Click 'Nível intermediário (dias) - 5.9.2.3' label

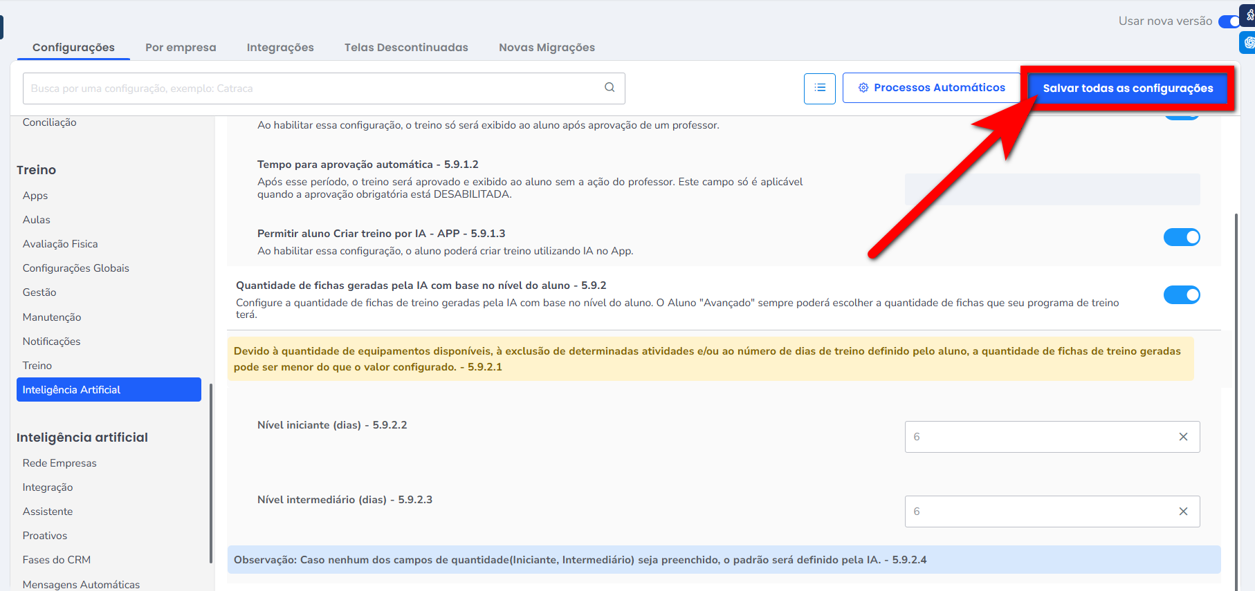[345, 500]
